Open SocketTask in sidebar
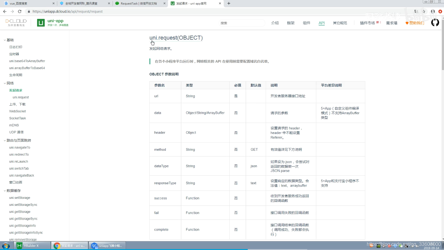This screenshot has height=250, width=444. pos(17,118)
